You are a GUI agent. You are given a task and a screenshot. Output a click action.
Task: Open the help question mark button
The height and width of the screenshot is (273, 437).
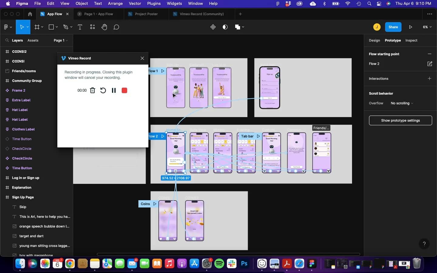(x=424, y=243)
